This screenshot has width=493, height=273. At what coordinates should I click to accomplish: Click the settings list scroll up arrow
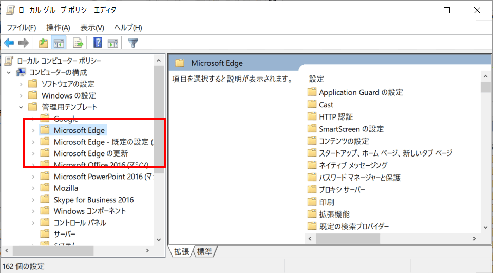(485, 76)
